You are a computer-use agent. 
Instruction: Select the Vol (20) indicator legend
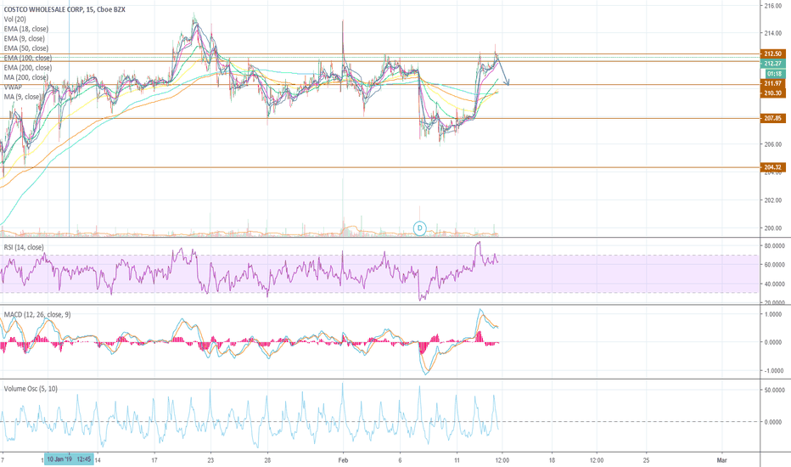(15, 20)
